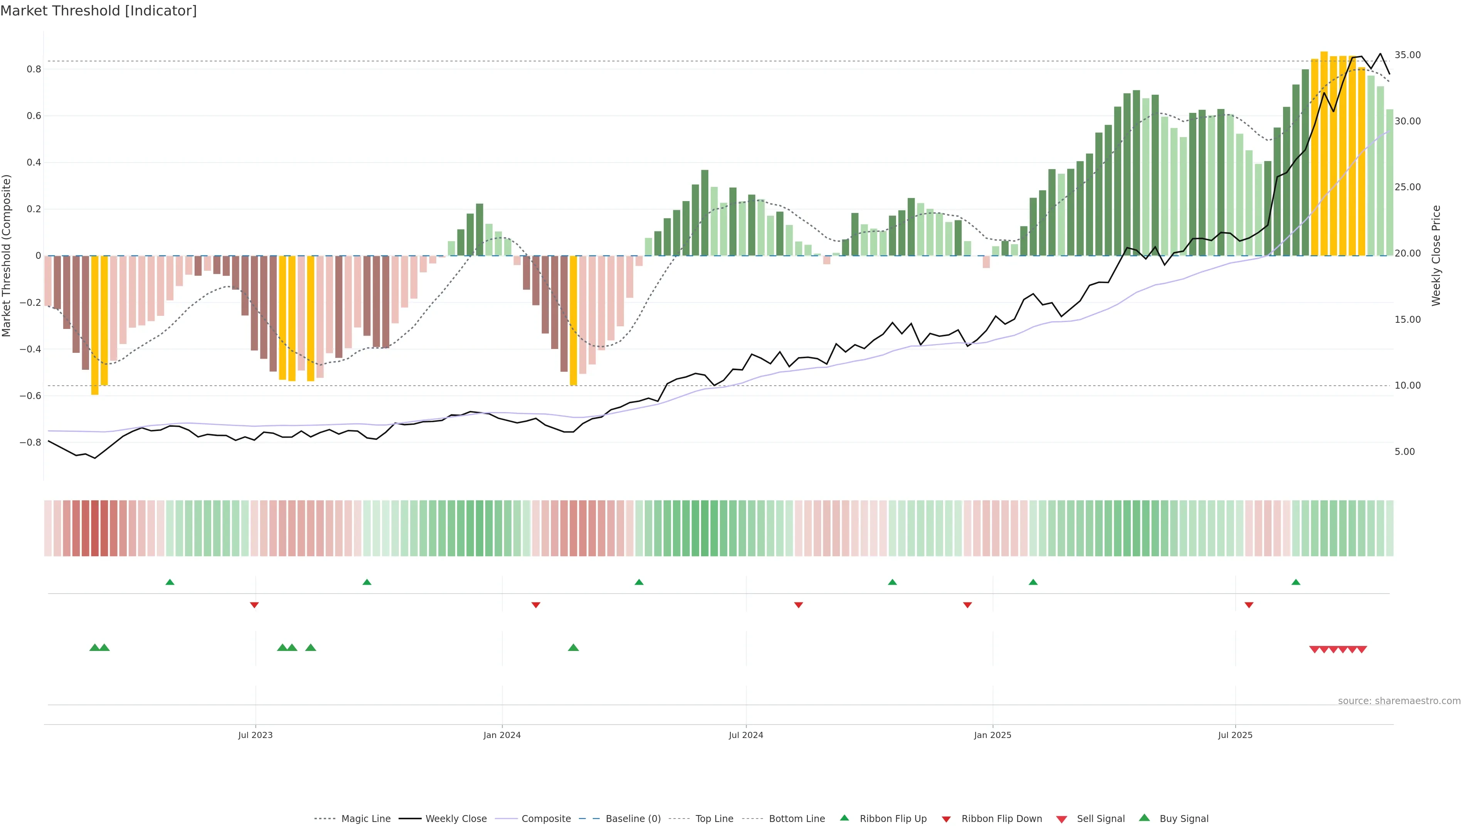The height and width of the screenshot is (832, 1480).
Task: Click the Weekly Close Price axis title
Action: click(x=1436, y=255)
